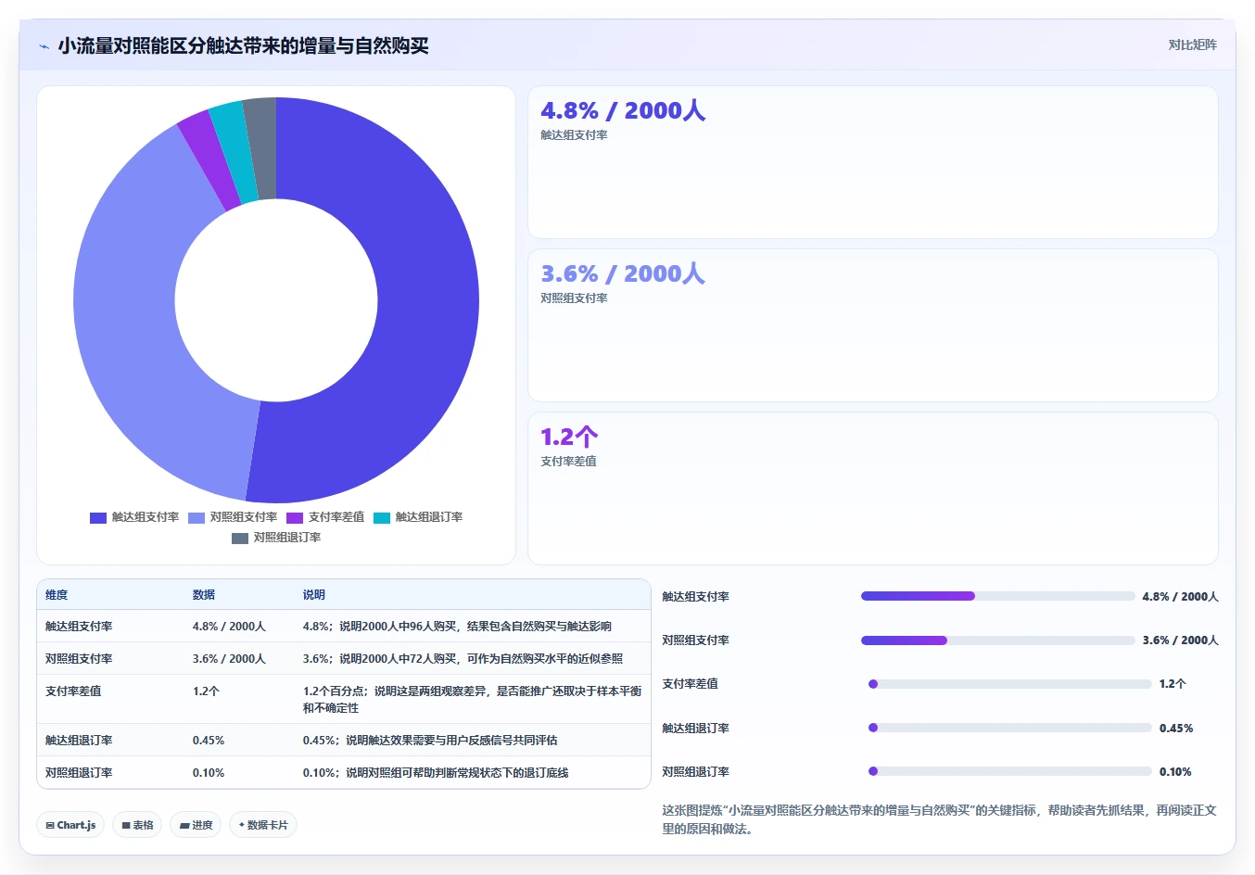Click the summary paragraph starting 这张图提炼
The image size is (1255, 875).
[x=939, y=819]
